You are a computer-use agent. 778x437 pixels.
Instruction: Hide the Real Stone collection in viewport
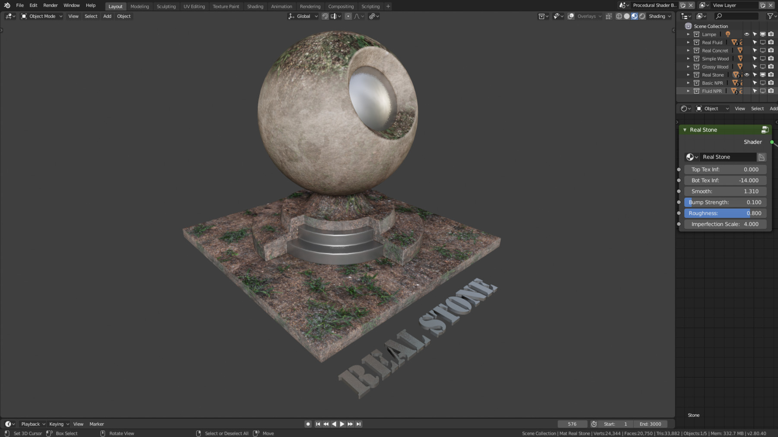click(x=746, y=75)
